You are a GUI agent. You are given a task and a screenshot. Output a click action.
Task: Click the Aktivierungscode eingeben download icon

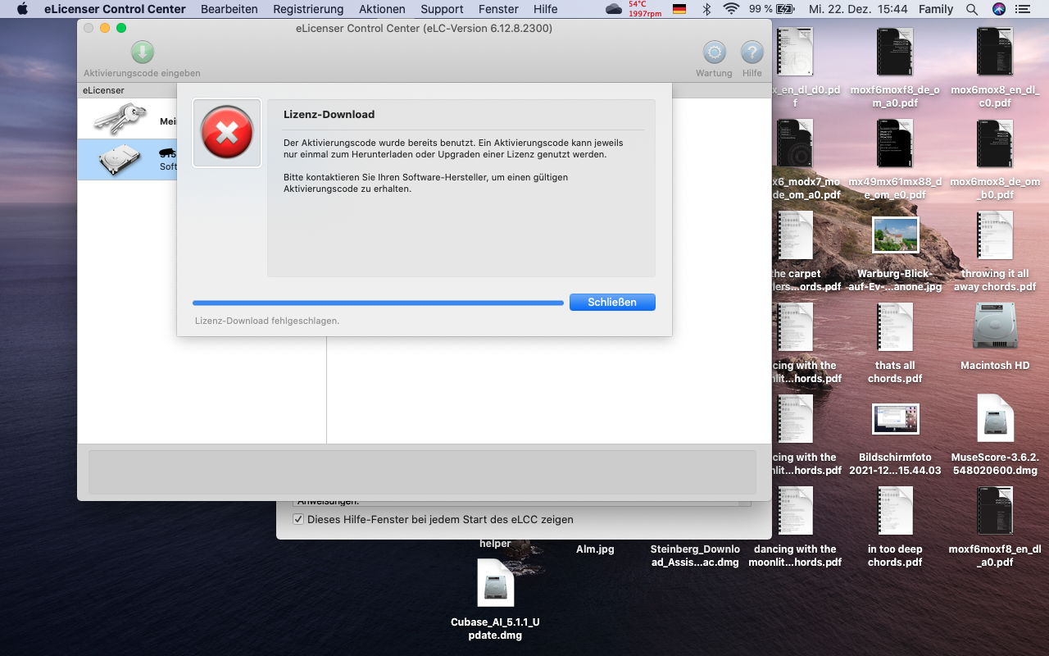tap(143, 53)
